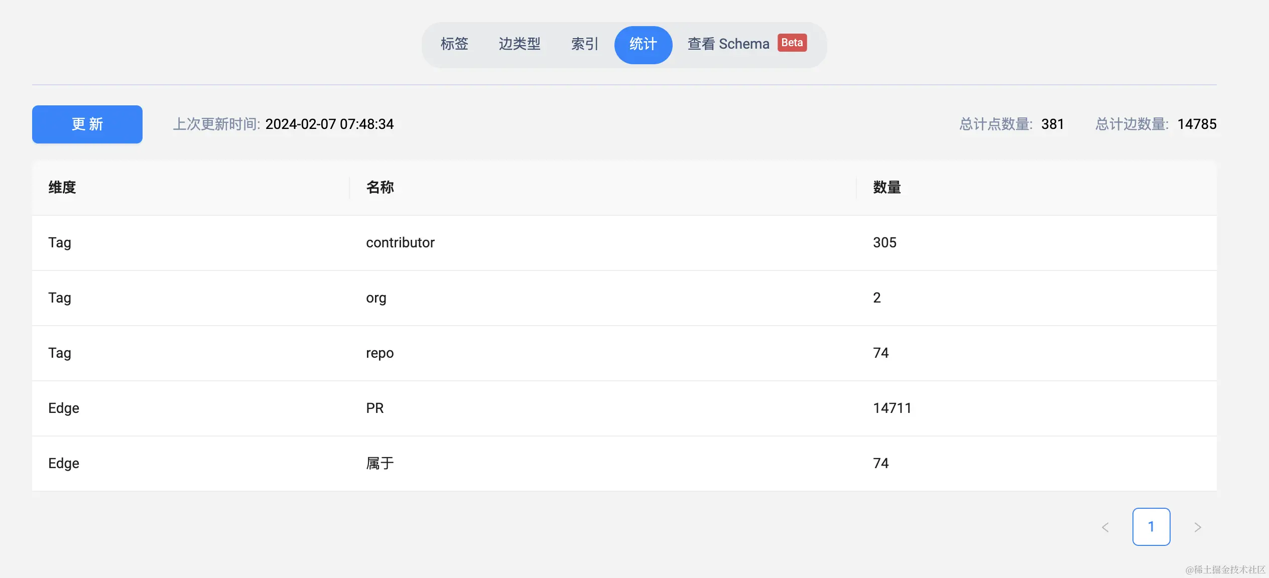This screenshot has height=578, width=1269.
Task: Click the 数量 column header
Action: pyautogui.click(x=886, y=187)
